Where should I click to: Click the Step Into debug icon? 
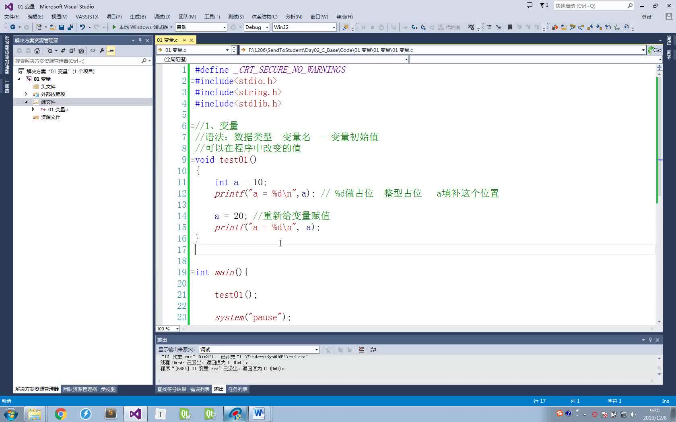(x=414, y=27)
